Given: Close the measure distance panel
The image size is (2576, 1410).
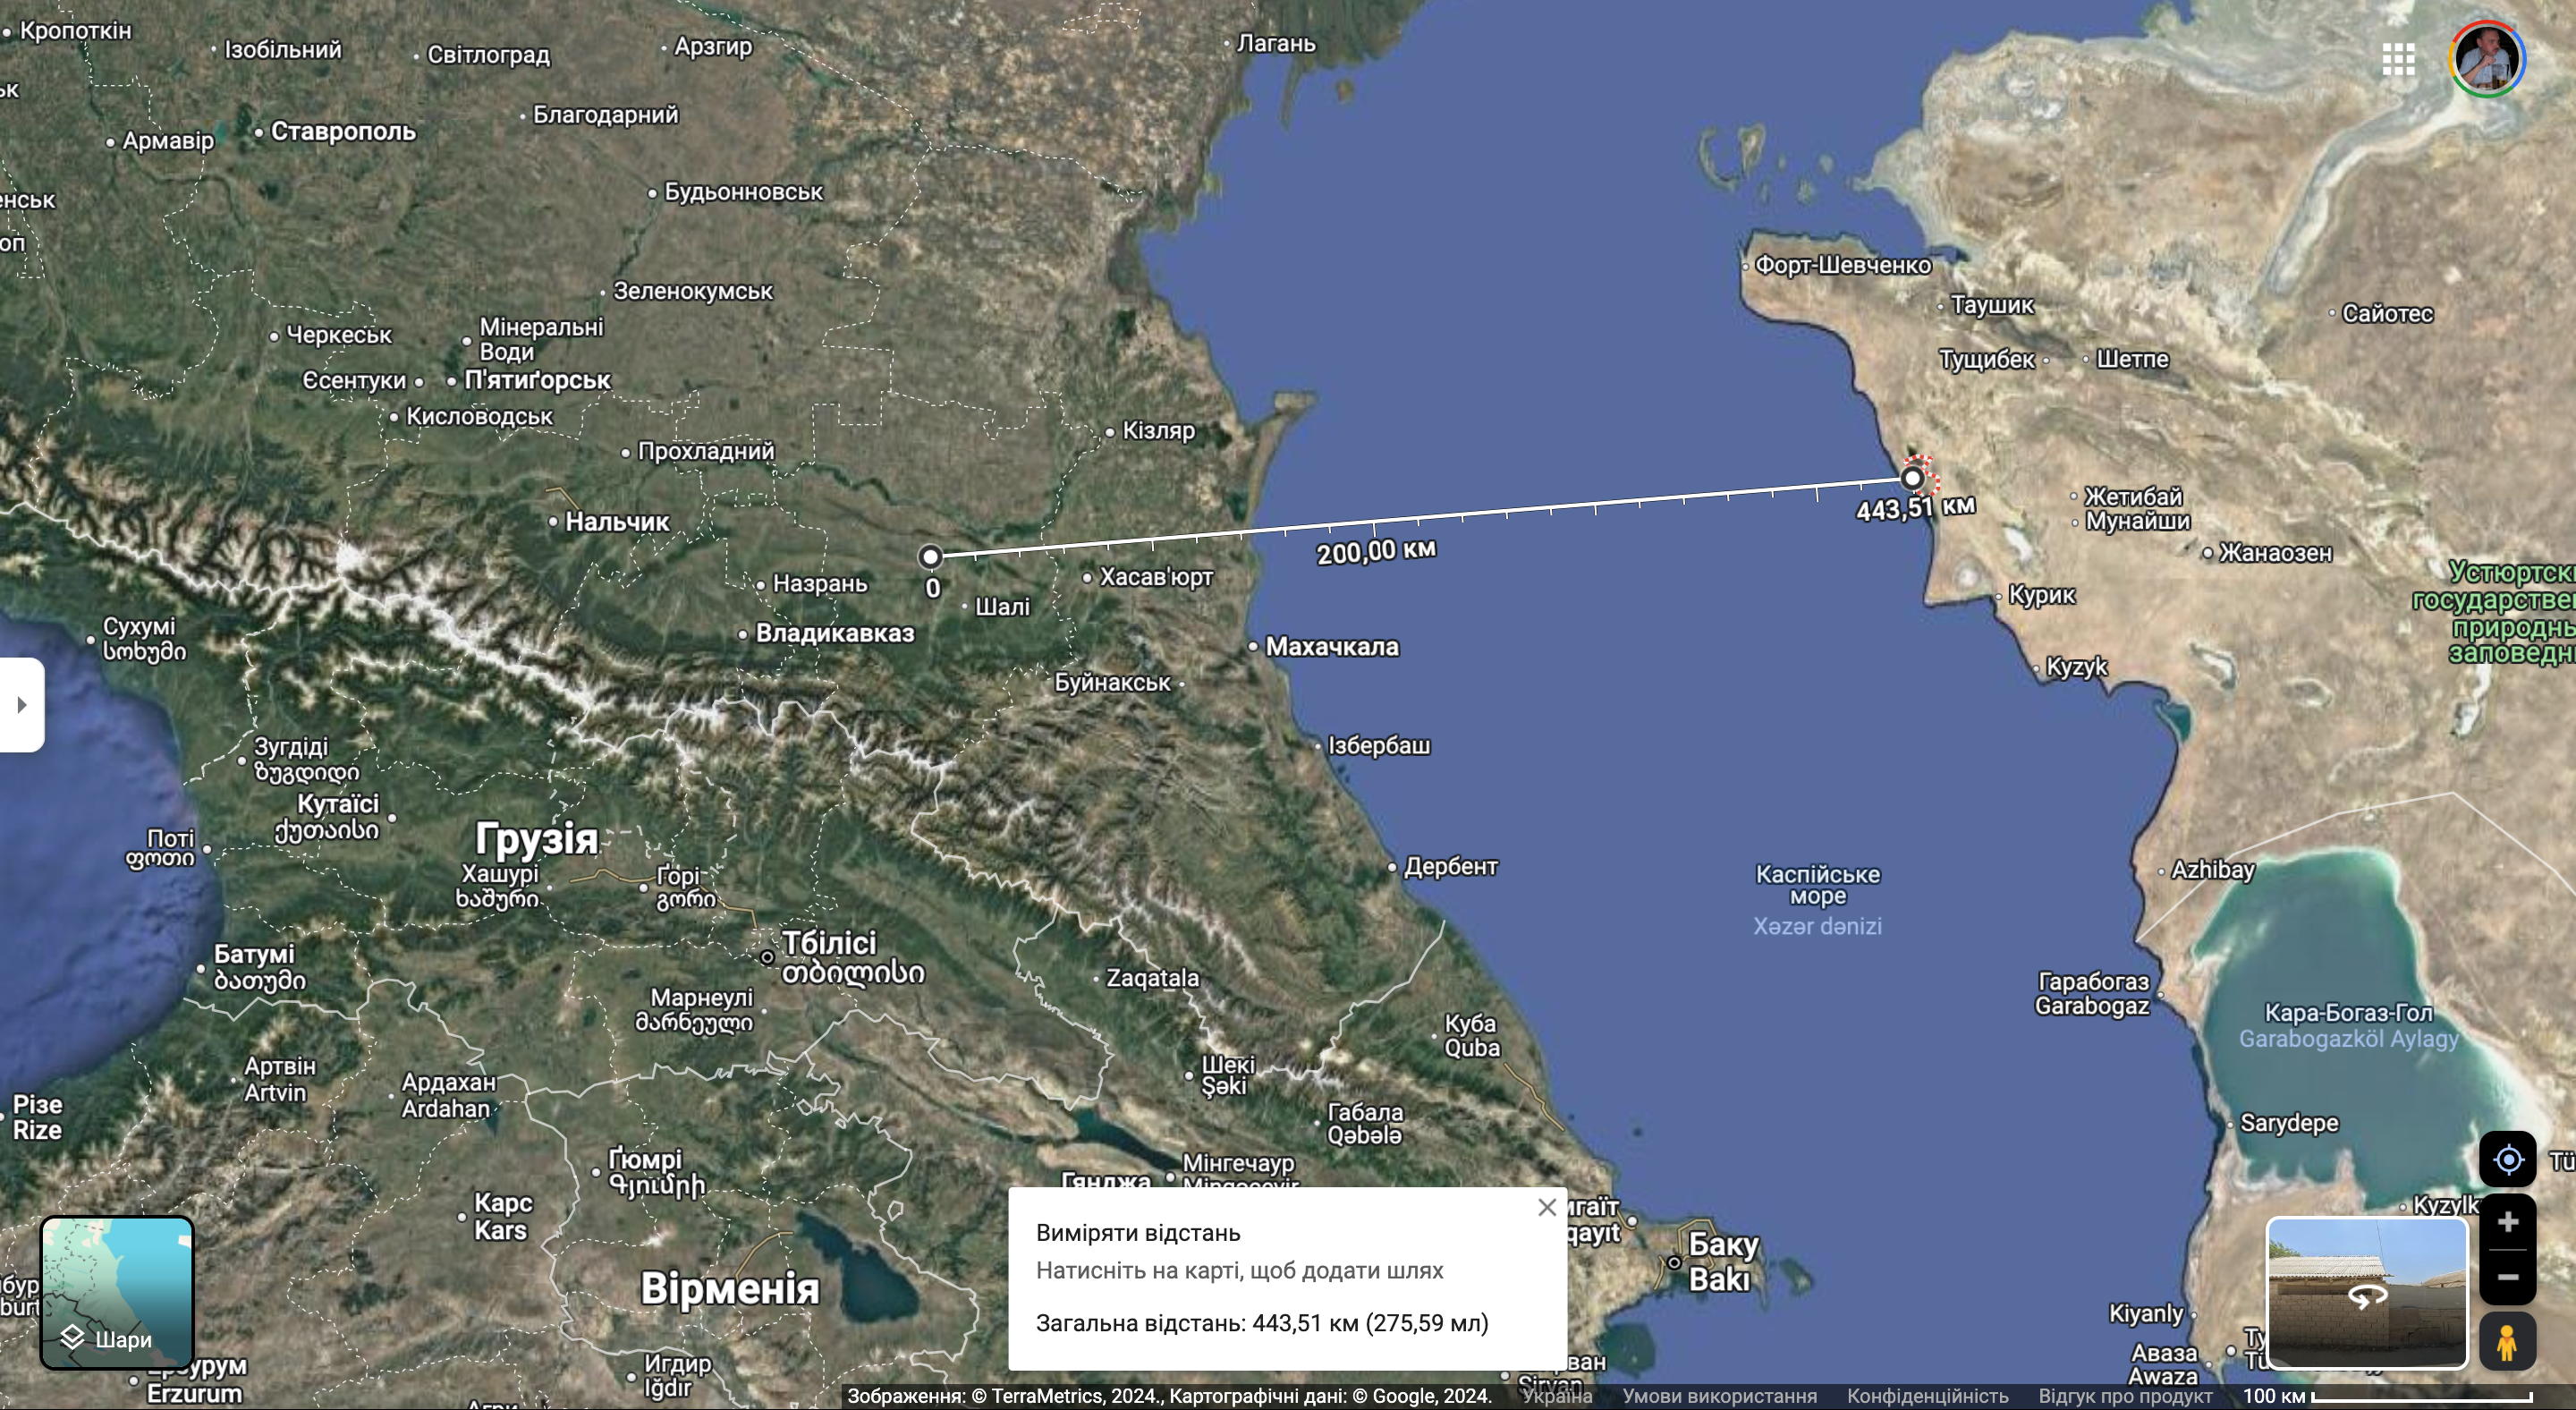Looking at the screenshot, I should pos(1547,1208).
